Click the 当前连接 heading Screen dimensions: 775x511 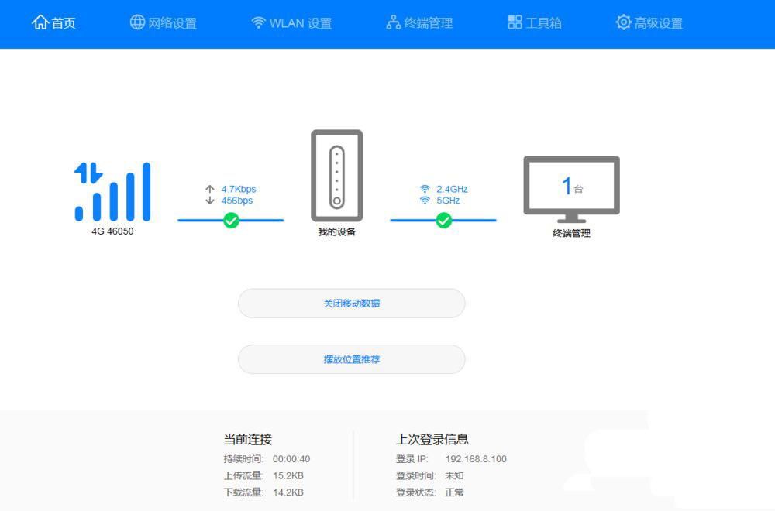point(248,440)
